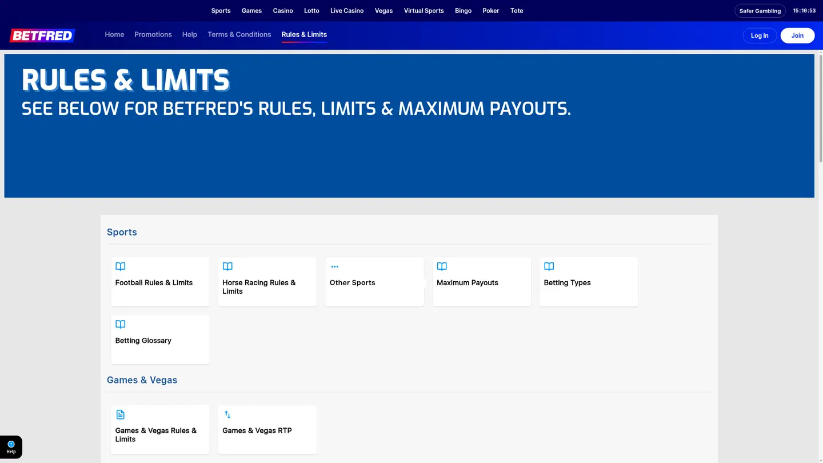Viewport: 823px width, 463px height.
Task: Switch to the Home tab
Action: (114, 35)
